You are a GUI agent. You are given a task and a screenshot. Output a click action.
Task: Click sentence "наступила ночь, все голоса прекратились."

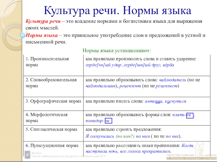[x=128, y=151]
